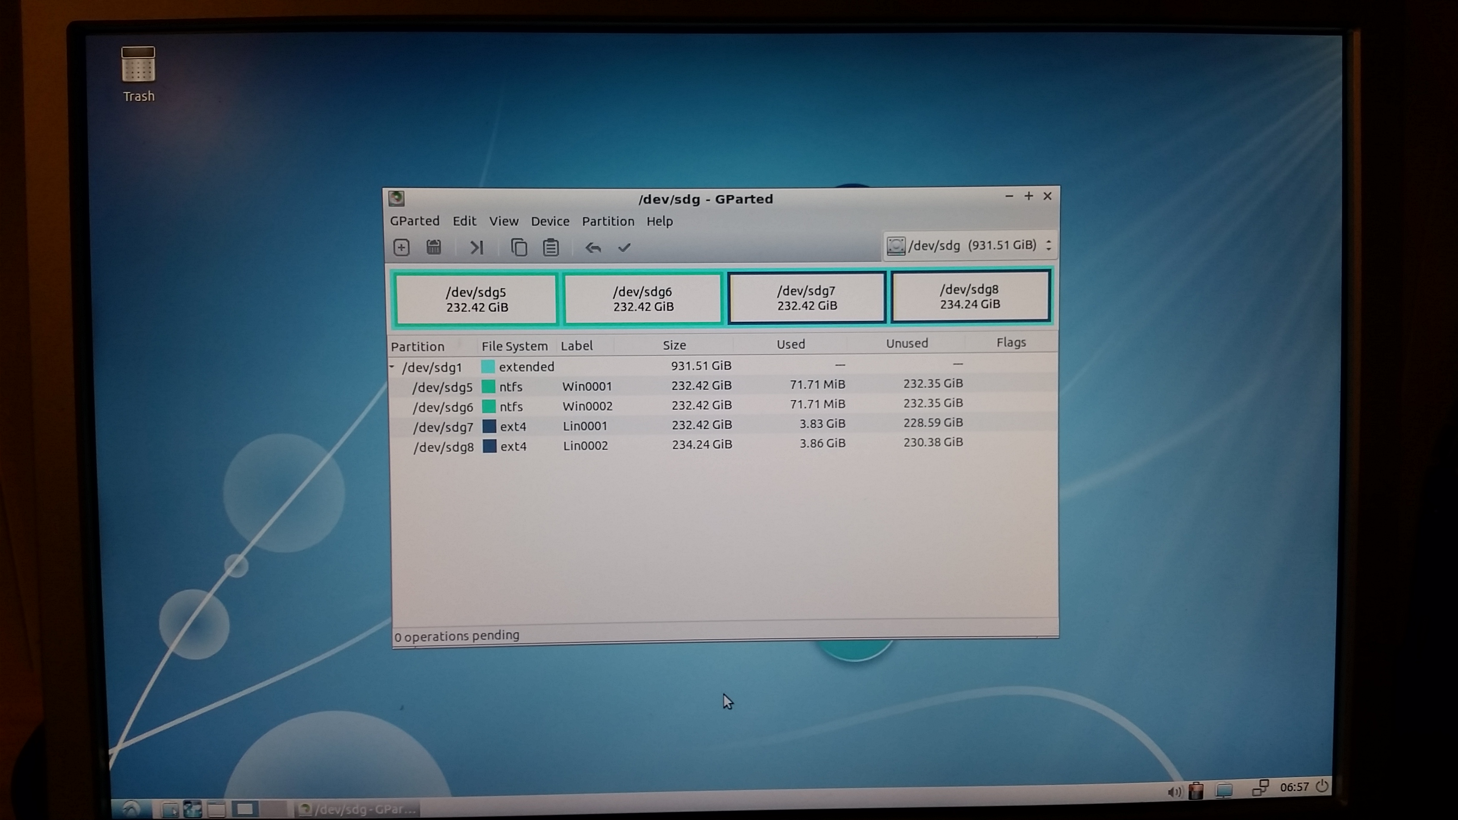
Task: Click the Delete partition toolbar icon
Action: [x=434, y=247]
